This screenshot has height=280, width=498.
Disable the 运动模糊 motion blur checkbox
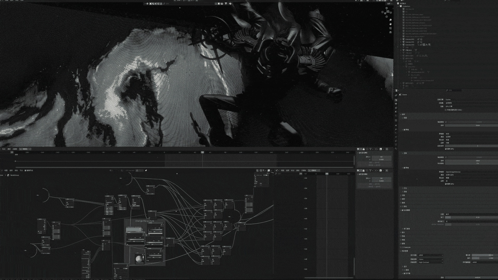pos(403,210)
